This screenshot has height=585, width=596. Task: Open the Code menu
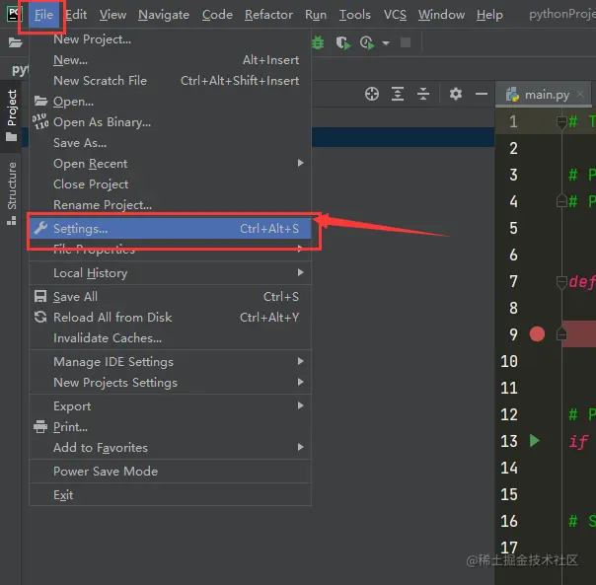click(217, 15)
